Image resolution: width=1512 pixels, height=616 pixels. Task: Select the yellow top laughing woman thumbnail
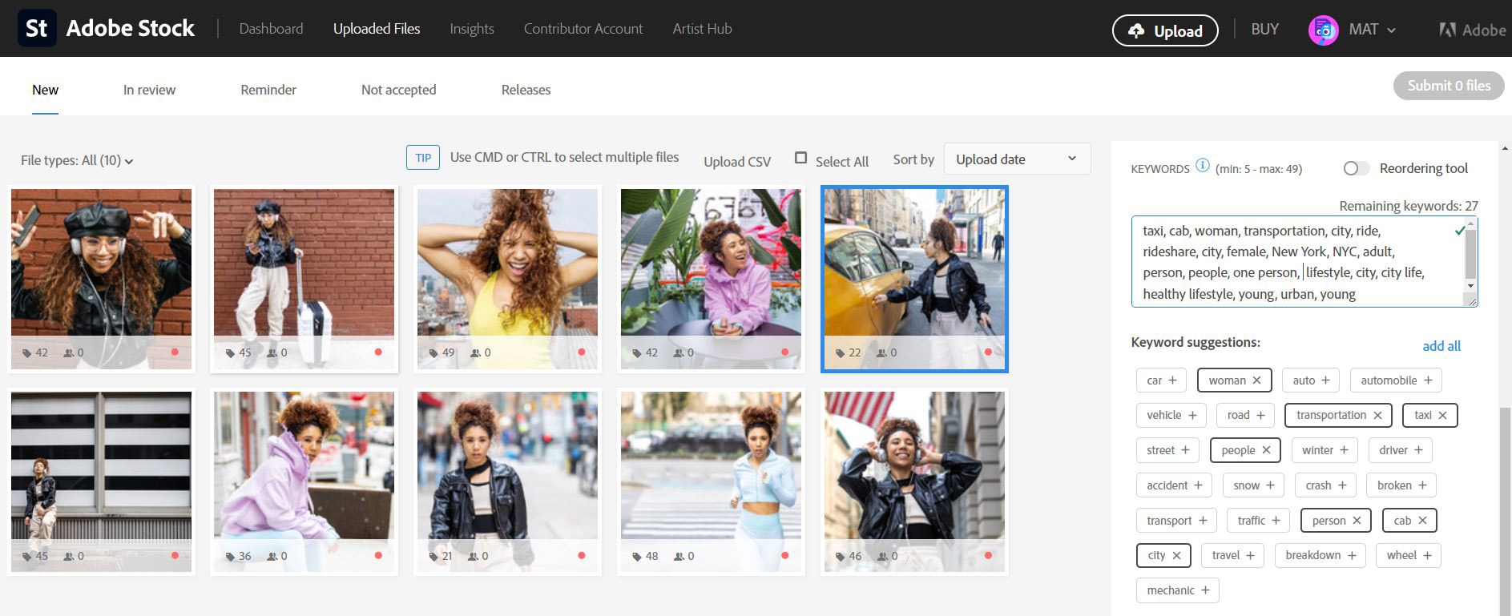click(507, 279)
